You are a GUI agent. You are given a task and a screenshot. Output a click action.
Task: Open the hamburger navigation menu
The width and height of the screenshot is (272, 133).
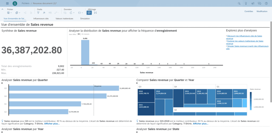pyautogui.click(x=7, y=3)
